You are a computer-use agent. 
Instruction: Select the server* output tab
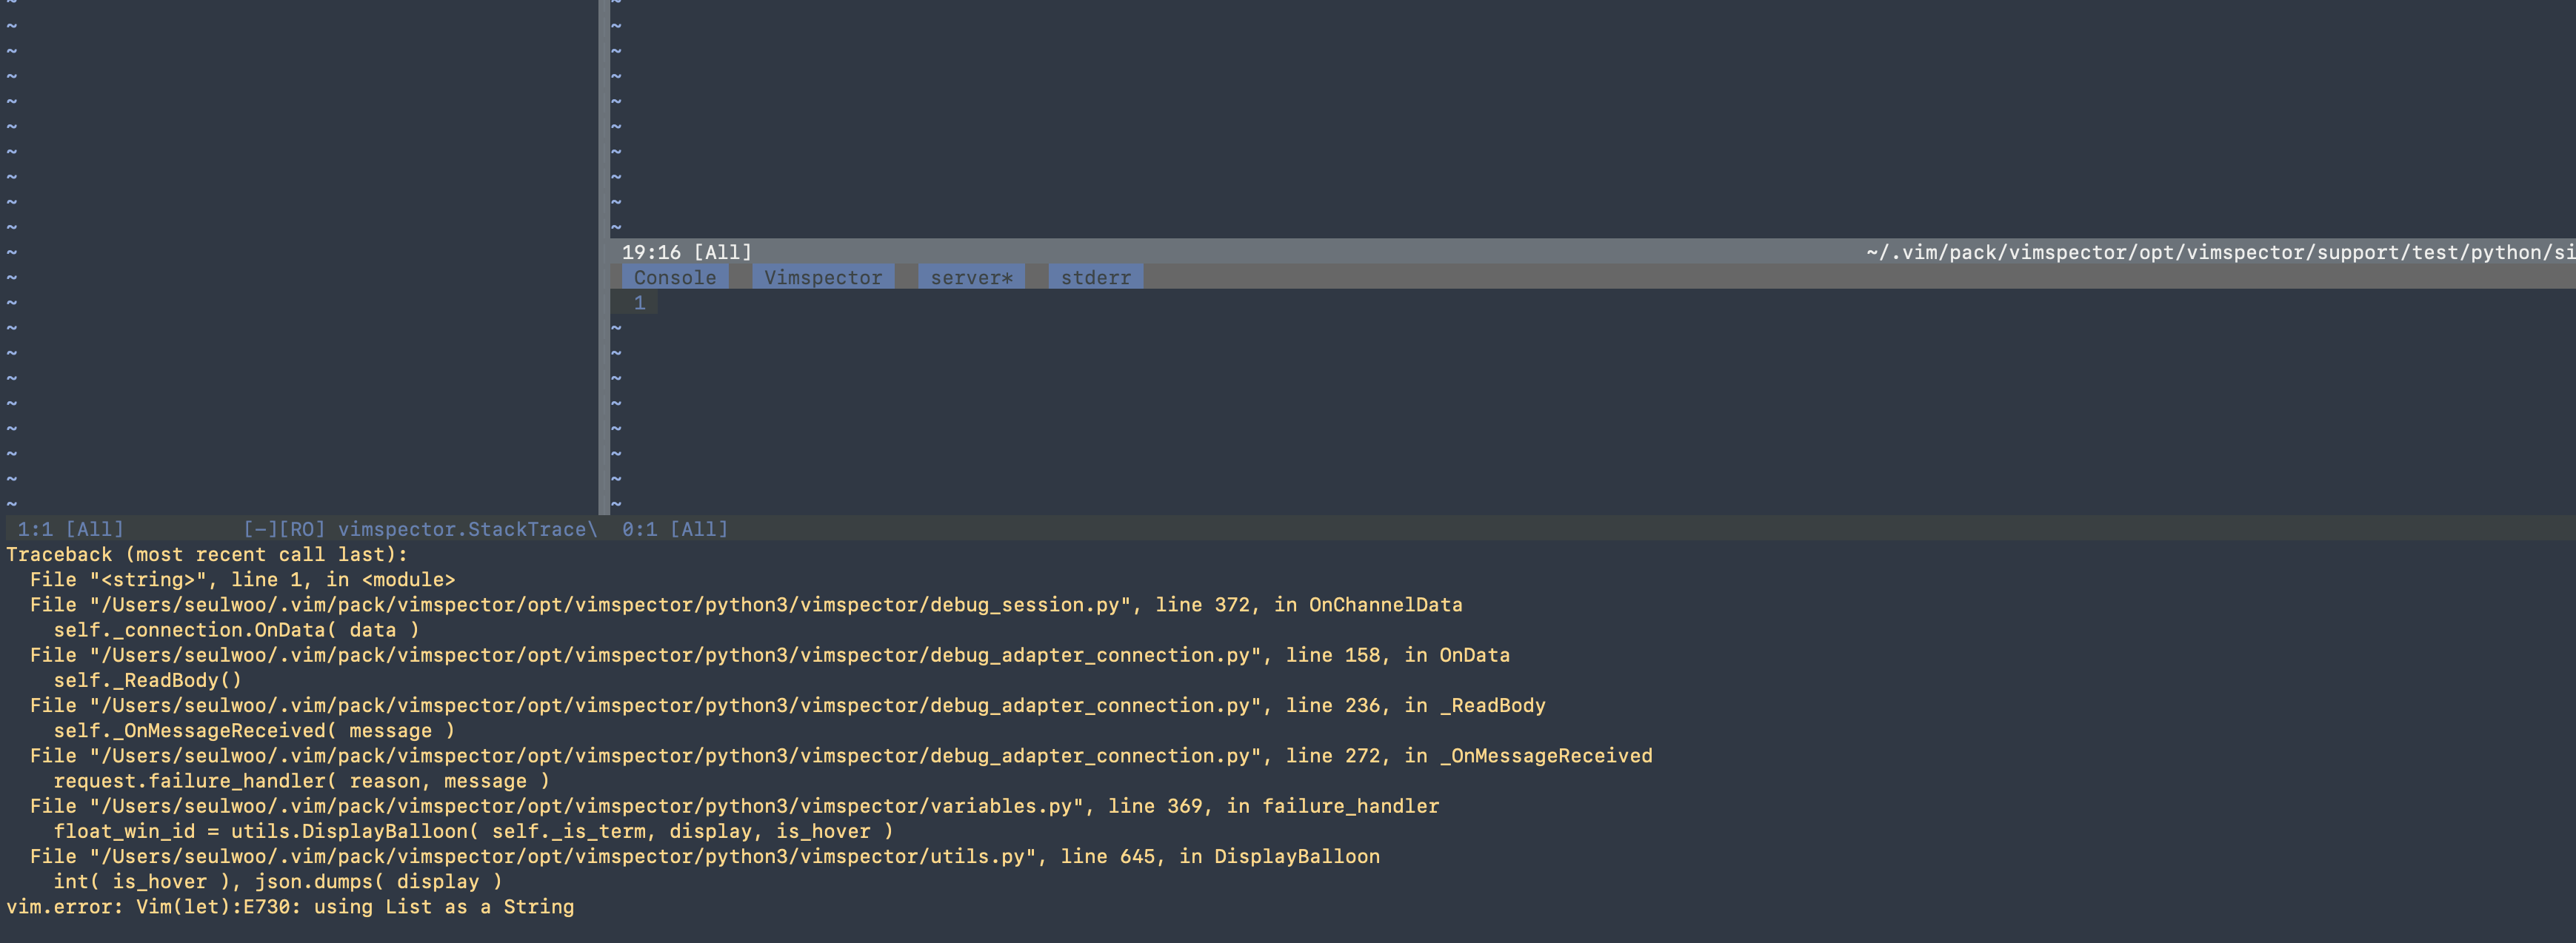[x=970, y=277]
